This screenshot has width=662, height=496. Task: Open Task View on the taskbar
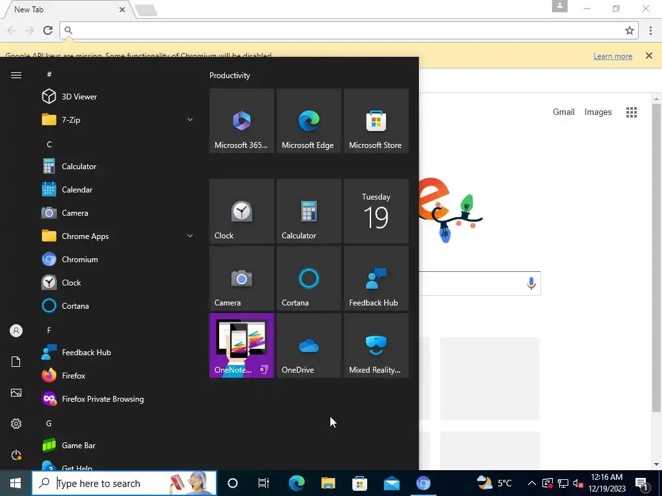(x=264, y=483)
